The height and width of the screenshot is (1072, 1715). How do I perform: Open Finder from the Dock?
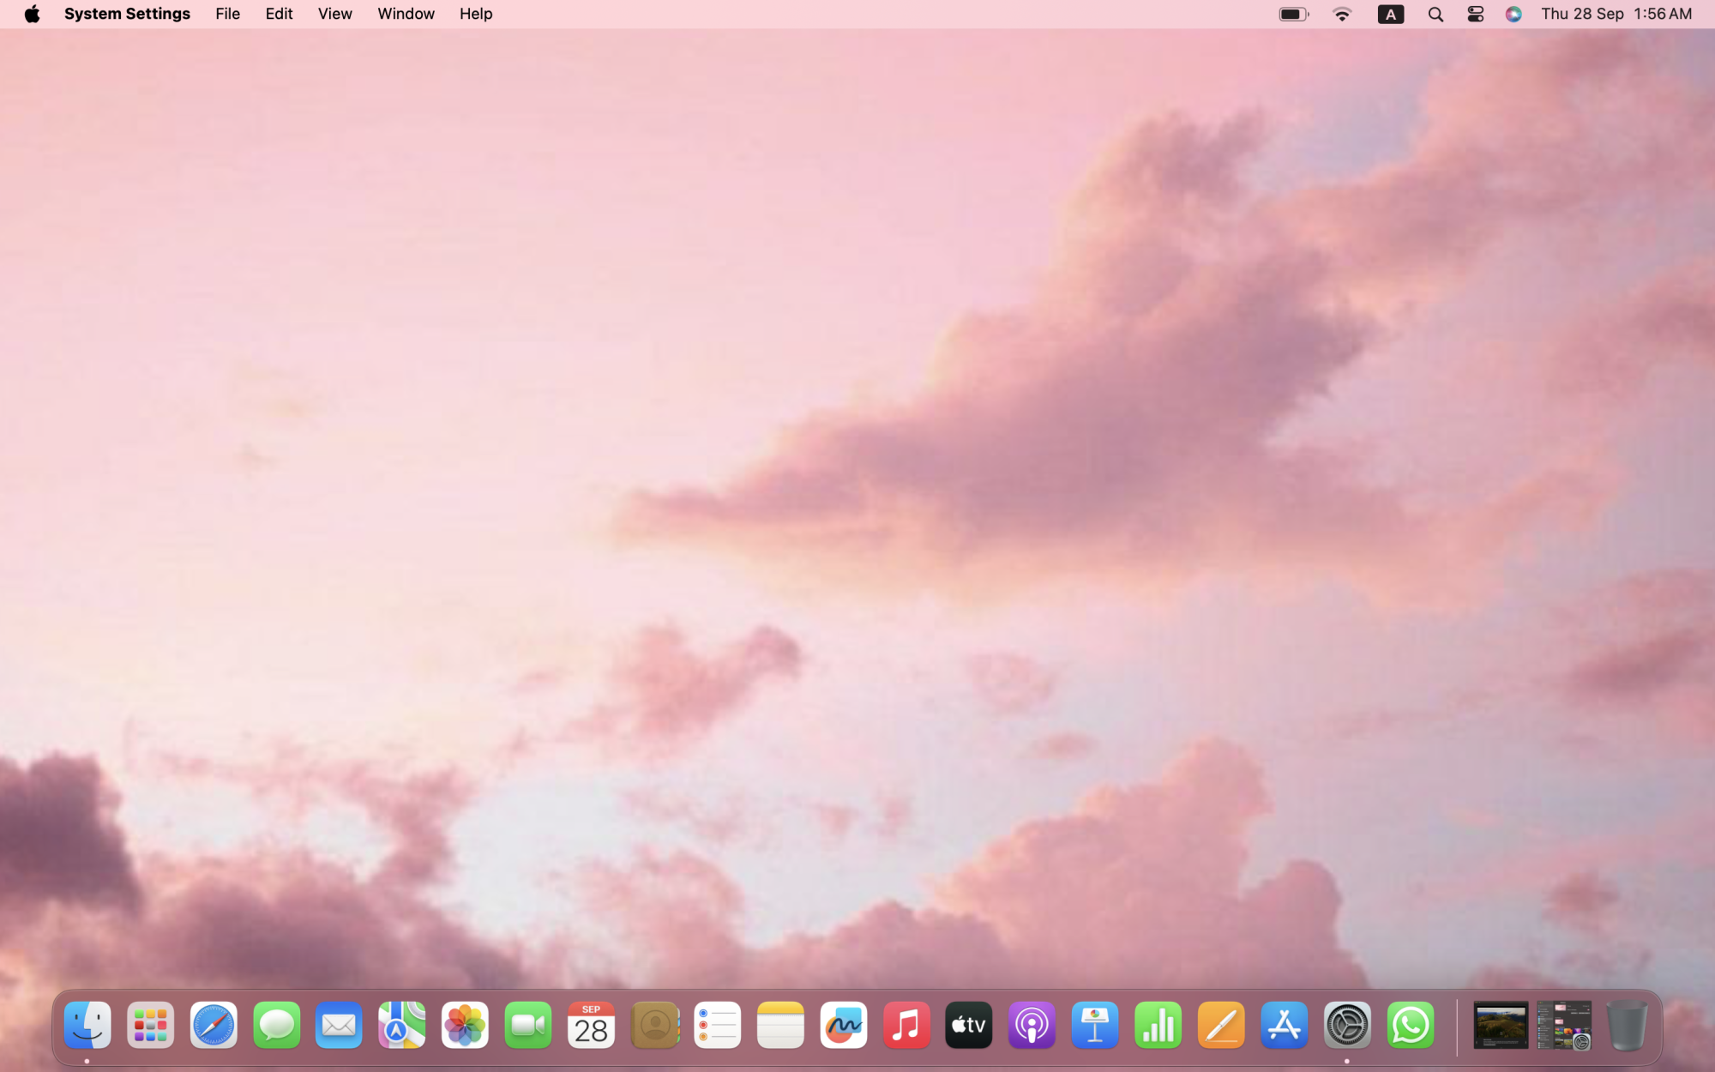pos(87,1025)
